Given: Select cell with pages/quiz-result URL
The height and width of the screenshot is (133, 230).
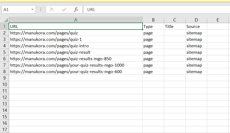Looking at the screenshot, I should tap(76, 52).
